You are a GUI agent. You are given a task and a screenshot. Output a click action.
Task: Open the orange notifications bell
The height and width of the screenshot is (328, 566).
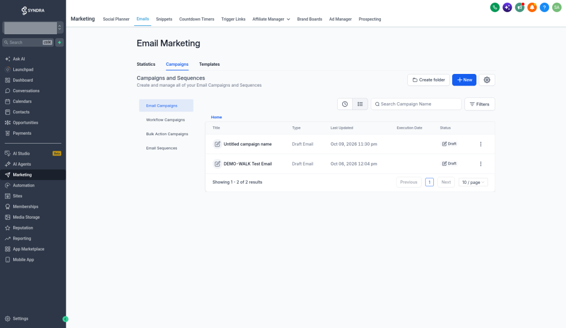[532, 7]
